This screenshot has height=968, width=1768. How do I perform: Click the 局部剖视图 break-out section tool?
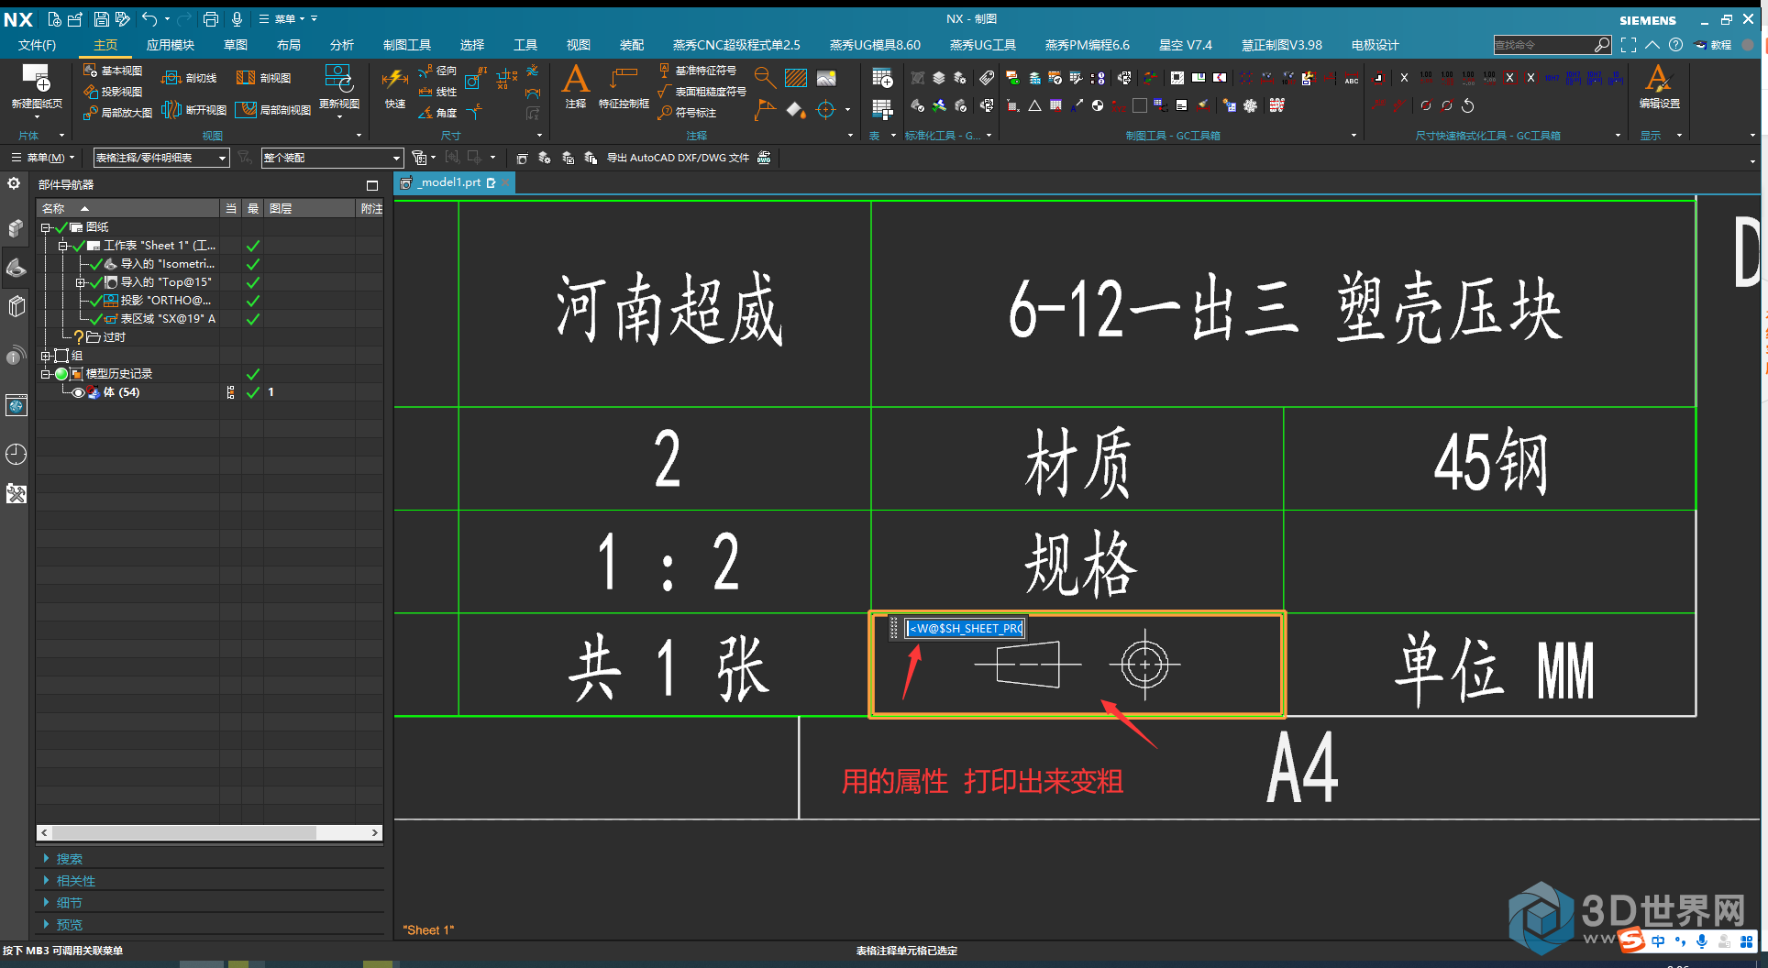(273, 110)
